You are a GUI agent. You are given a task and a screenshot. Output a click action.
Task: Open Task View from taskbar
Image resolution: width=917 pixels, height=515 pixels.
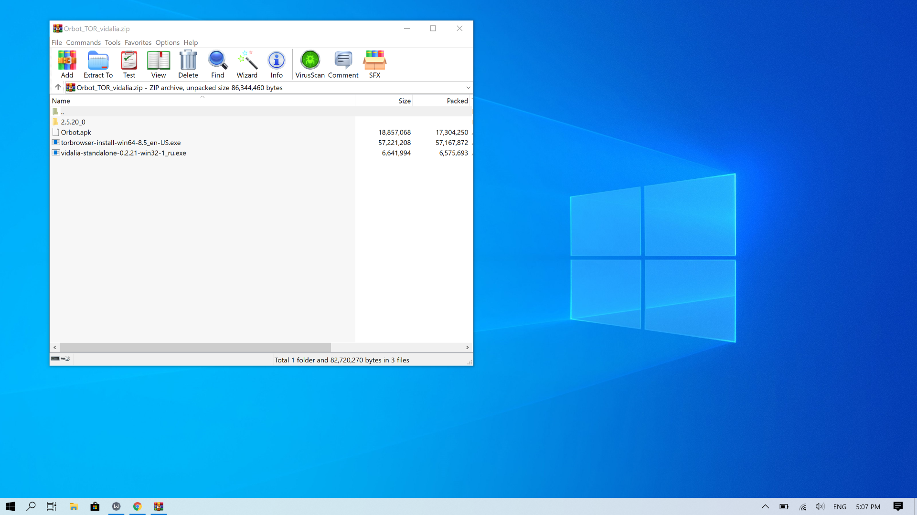[x=52, y=506]
